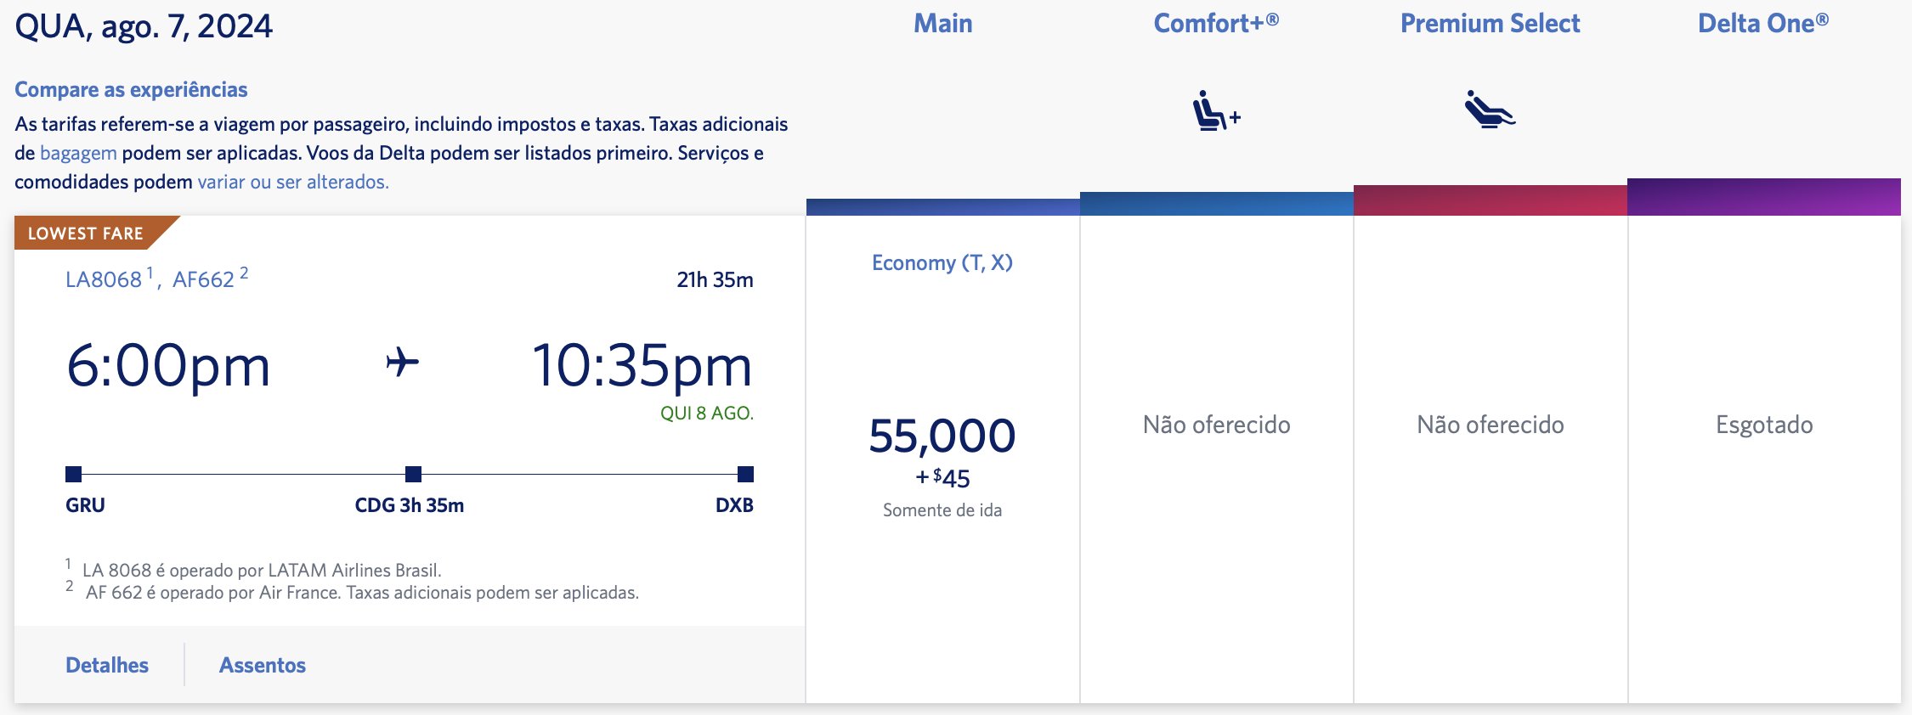Click the GRU origin marker on route line
Viewport: 1912px width, 715px height.
(74, 474)
